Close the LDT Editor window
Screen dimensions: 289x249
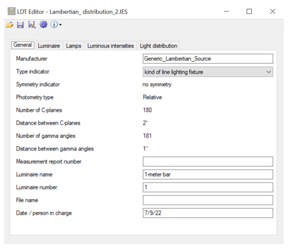(272, 11)
